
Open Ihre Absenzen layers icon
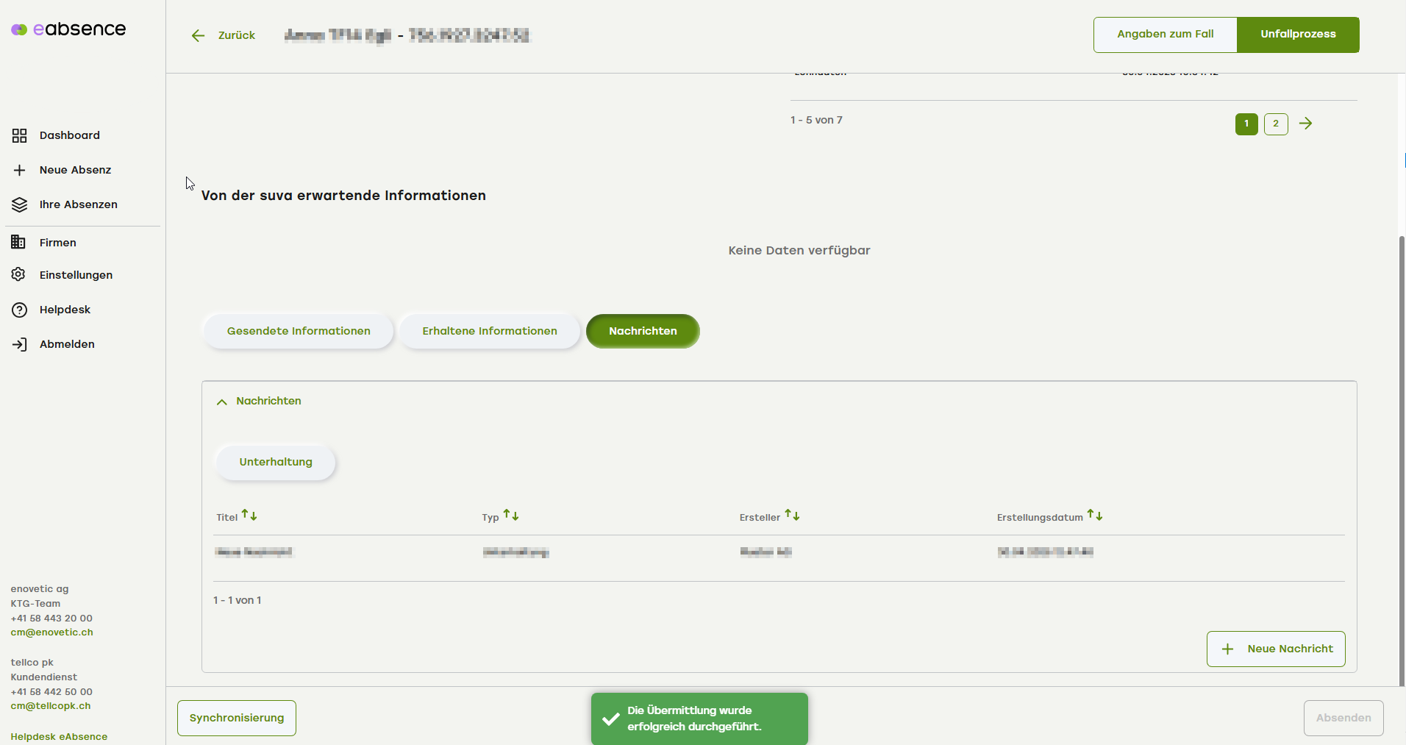point(20,204)
